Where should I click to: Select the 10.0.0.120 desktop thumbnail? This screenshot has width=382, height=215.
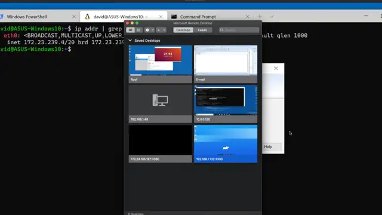click(226, 104)
